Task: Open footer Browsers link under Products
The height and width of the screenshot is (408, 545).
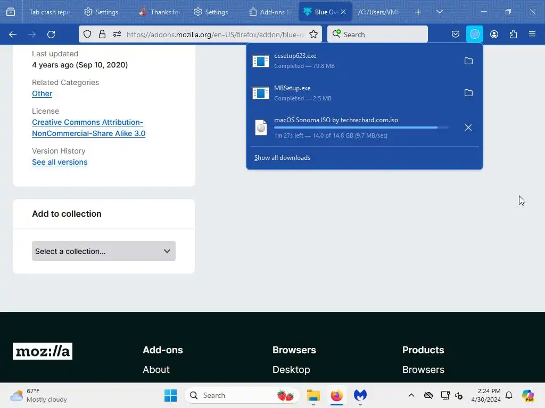Action: [x=423, y=370]
